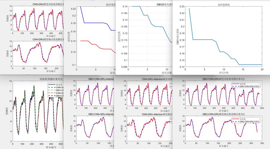Screen dimensions: 270x149
Task: Click the 适应度值 y-axis label in DBO2 figure
Action: [x=119, y=37]
